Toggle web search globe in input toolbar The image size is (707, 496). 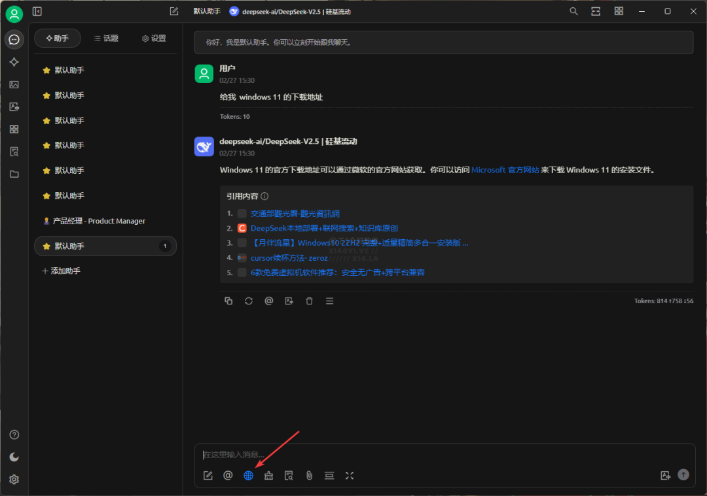[249, 475]
